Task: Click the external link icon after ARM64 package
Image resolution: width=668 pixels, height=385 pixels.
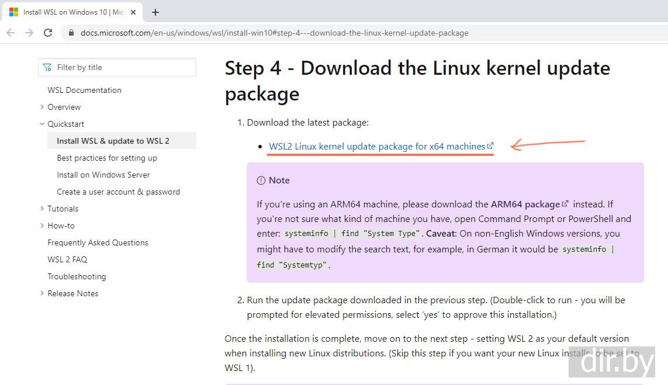Action: point(565,204)
